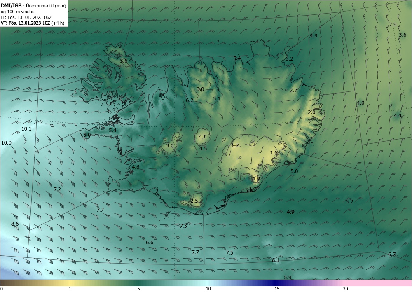
Task: Click the 2.3 value on Hofsjökull glacier
Action: (x=201, y=137)
